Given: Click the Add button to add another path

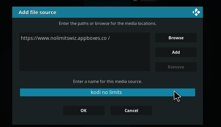Looking at the screenshot, I should click(x=176, y=52).
